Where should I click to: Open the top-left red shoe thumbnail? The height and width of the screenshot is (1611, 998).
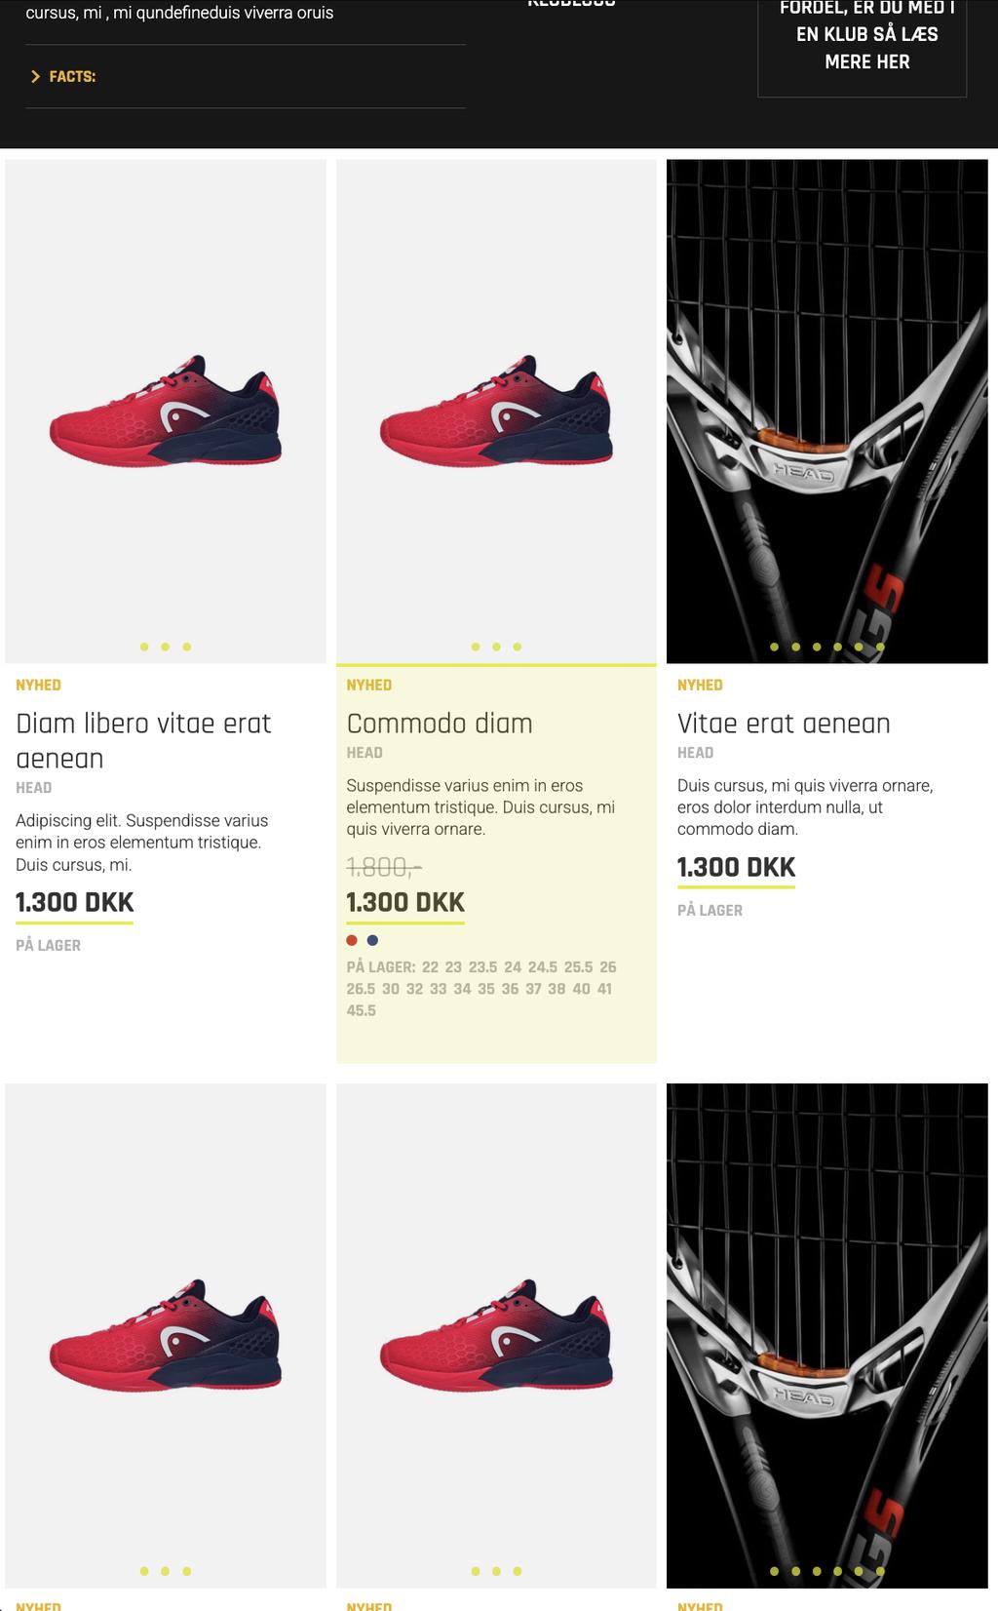coord(166,411)
